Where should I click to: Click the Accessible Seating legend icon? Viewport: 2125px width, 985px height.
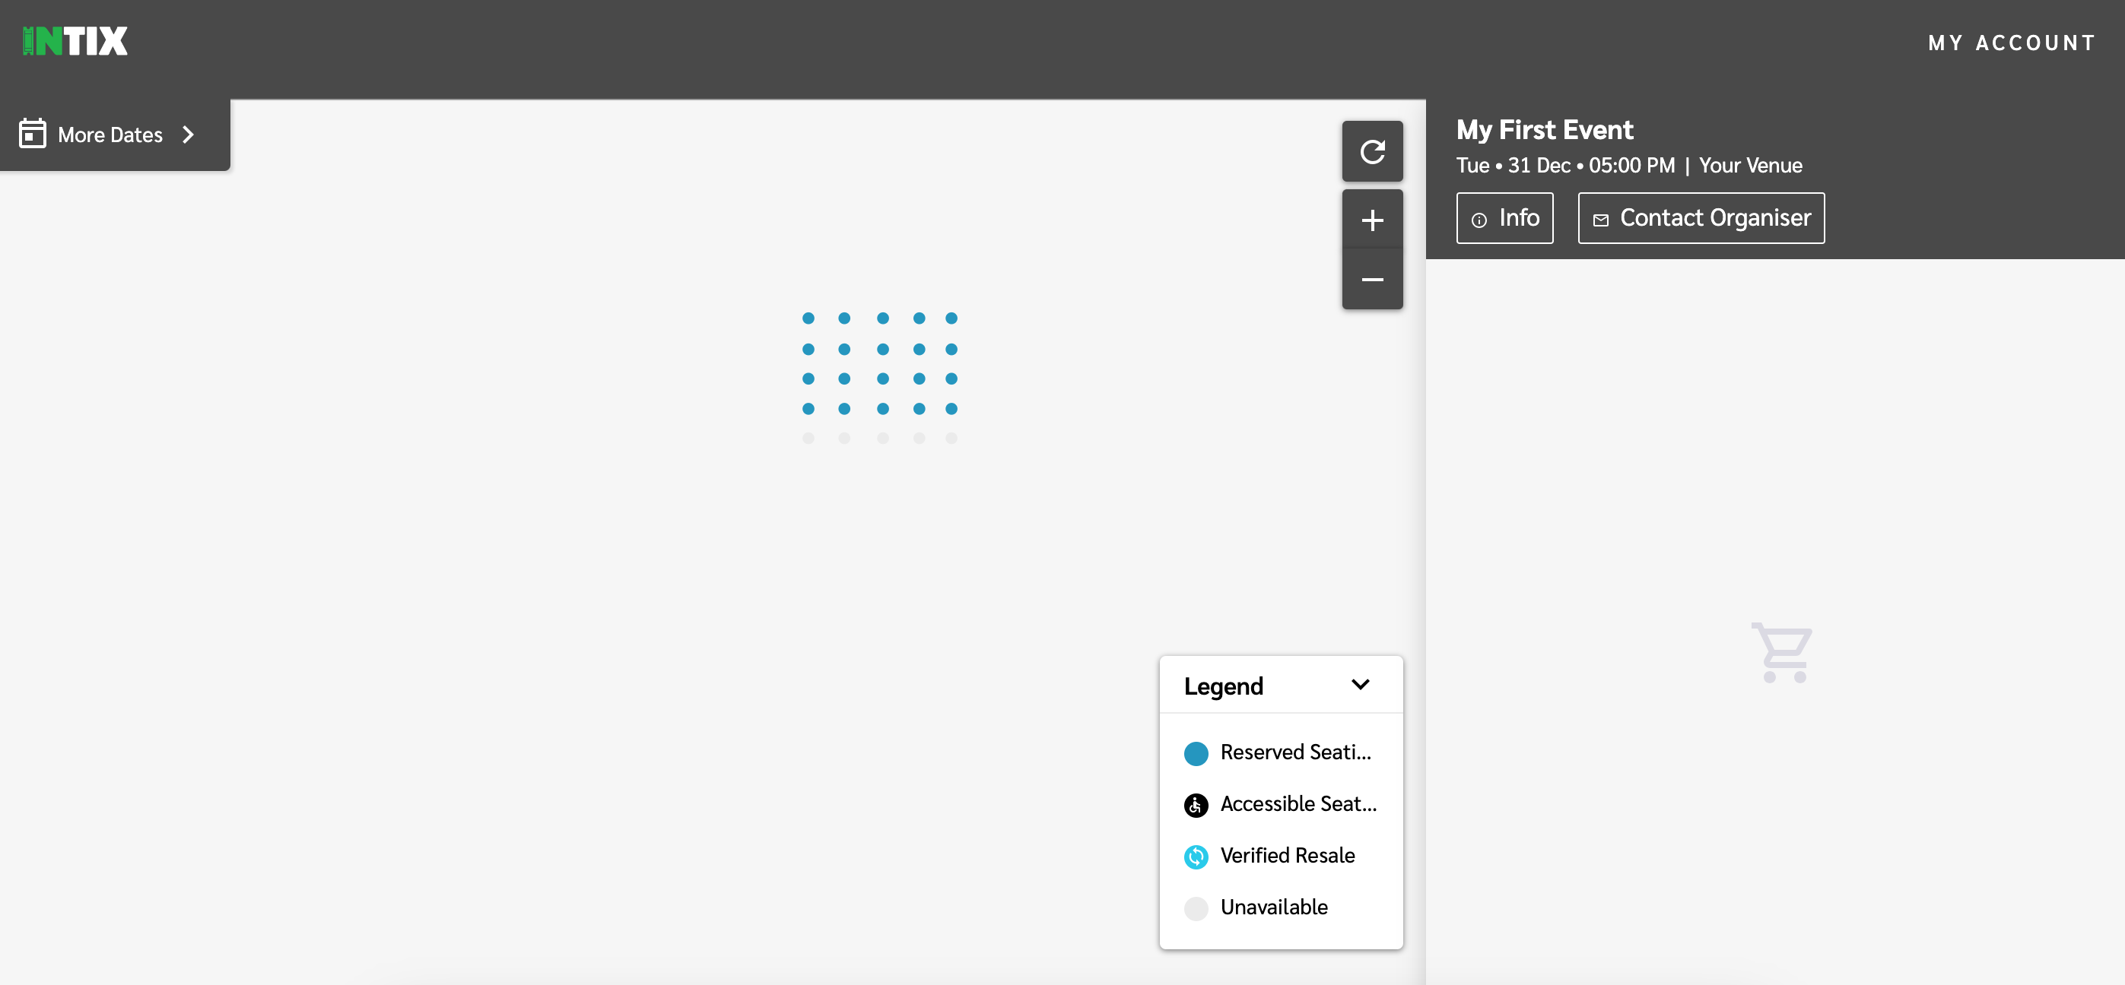[x=1196, y=805]
